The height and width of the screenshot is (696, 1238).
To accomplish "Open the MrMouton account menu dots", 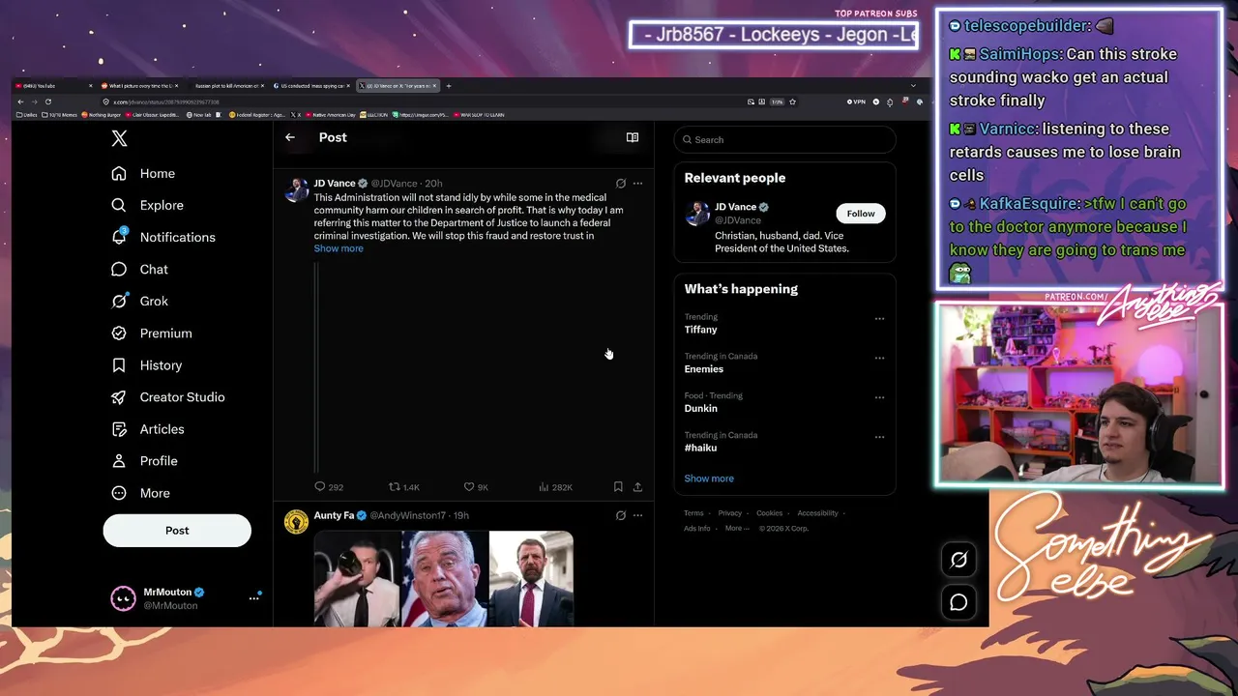I will (x=254, y=598).
